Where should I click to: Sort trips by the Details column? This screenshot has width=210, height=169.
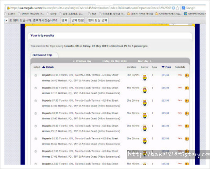[x=50, y=67]
